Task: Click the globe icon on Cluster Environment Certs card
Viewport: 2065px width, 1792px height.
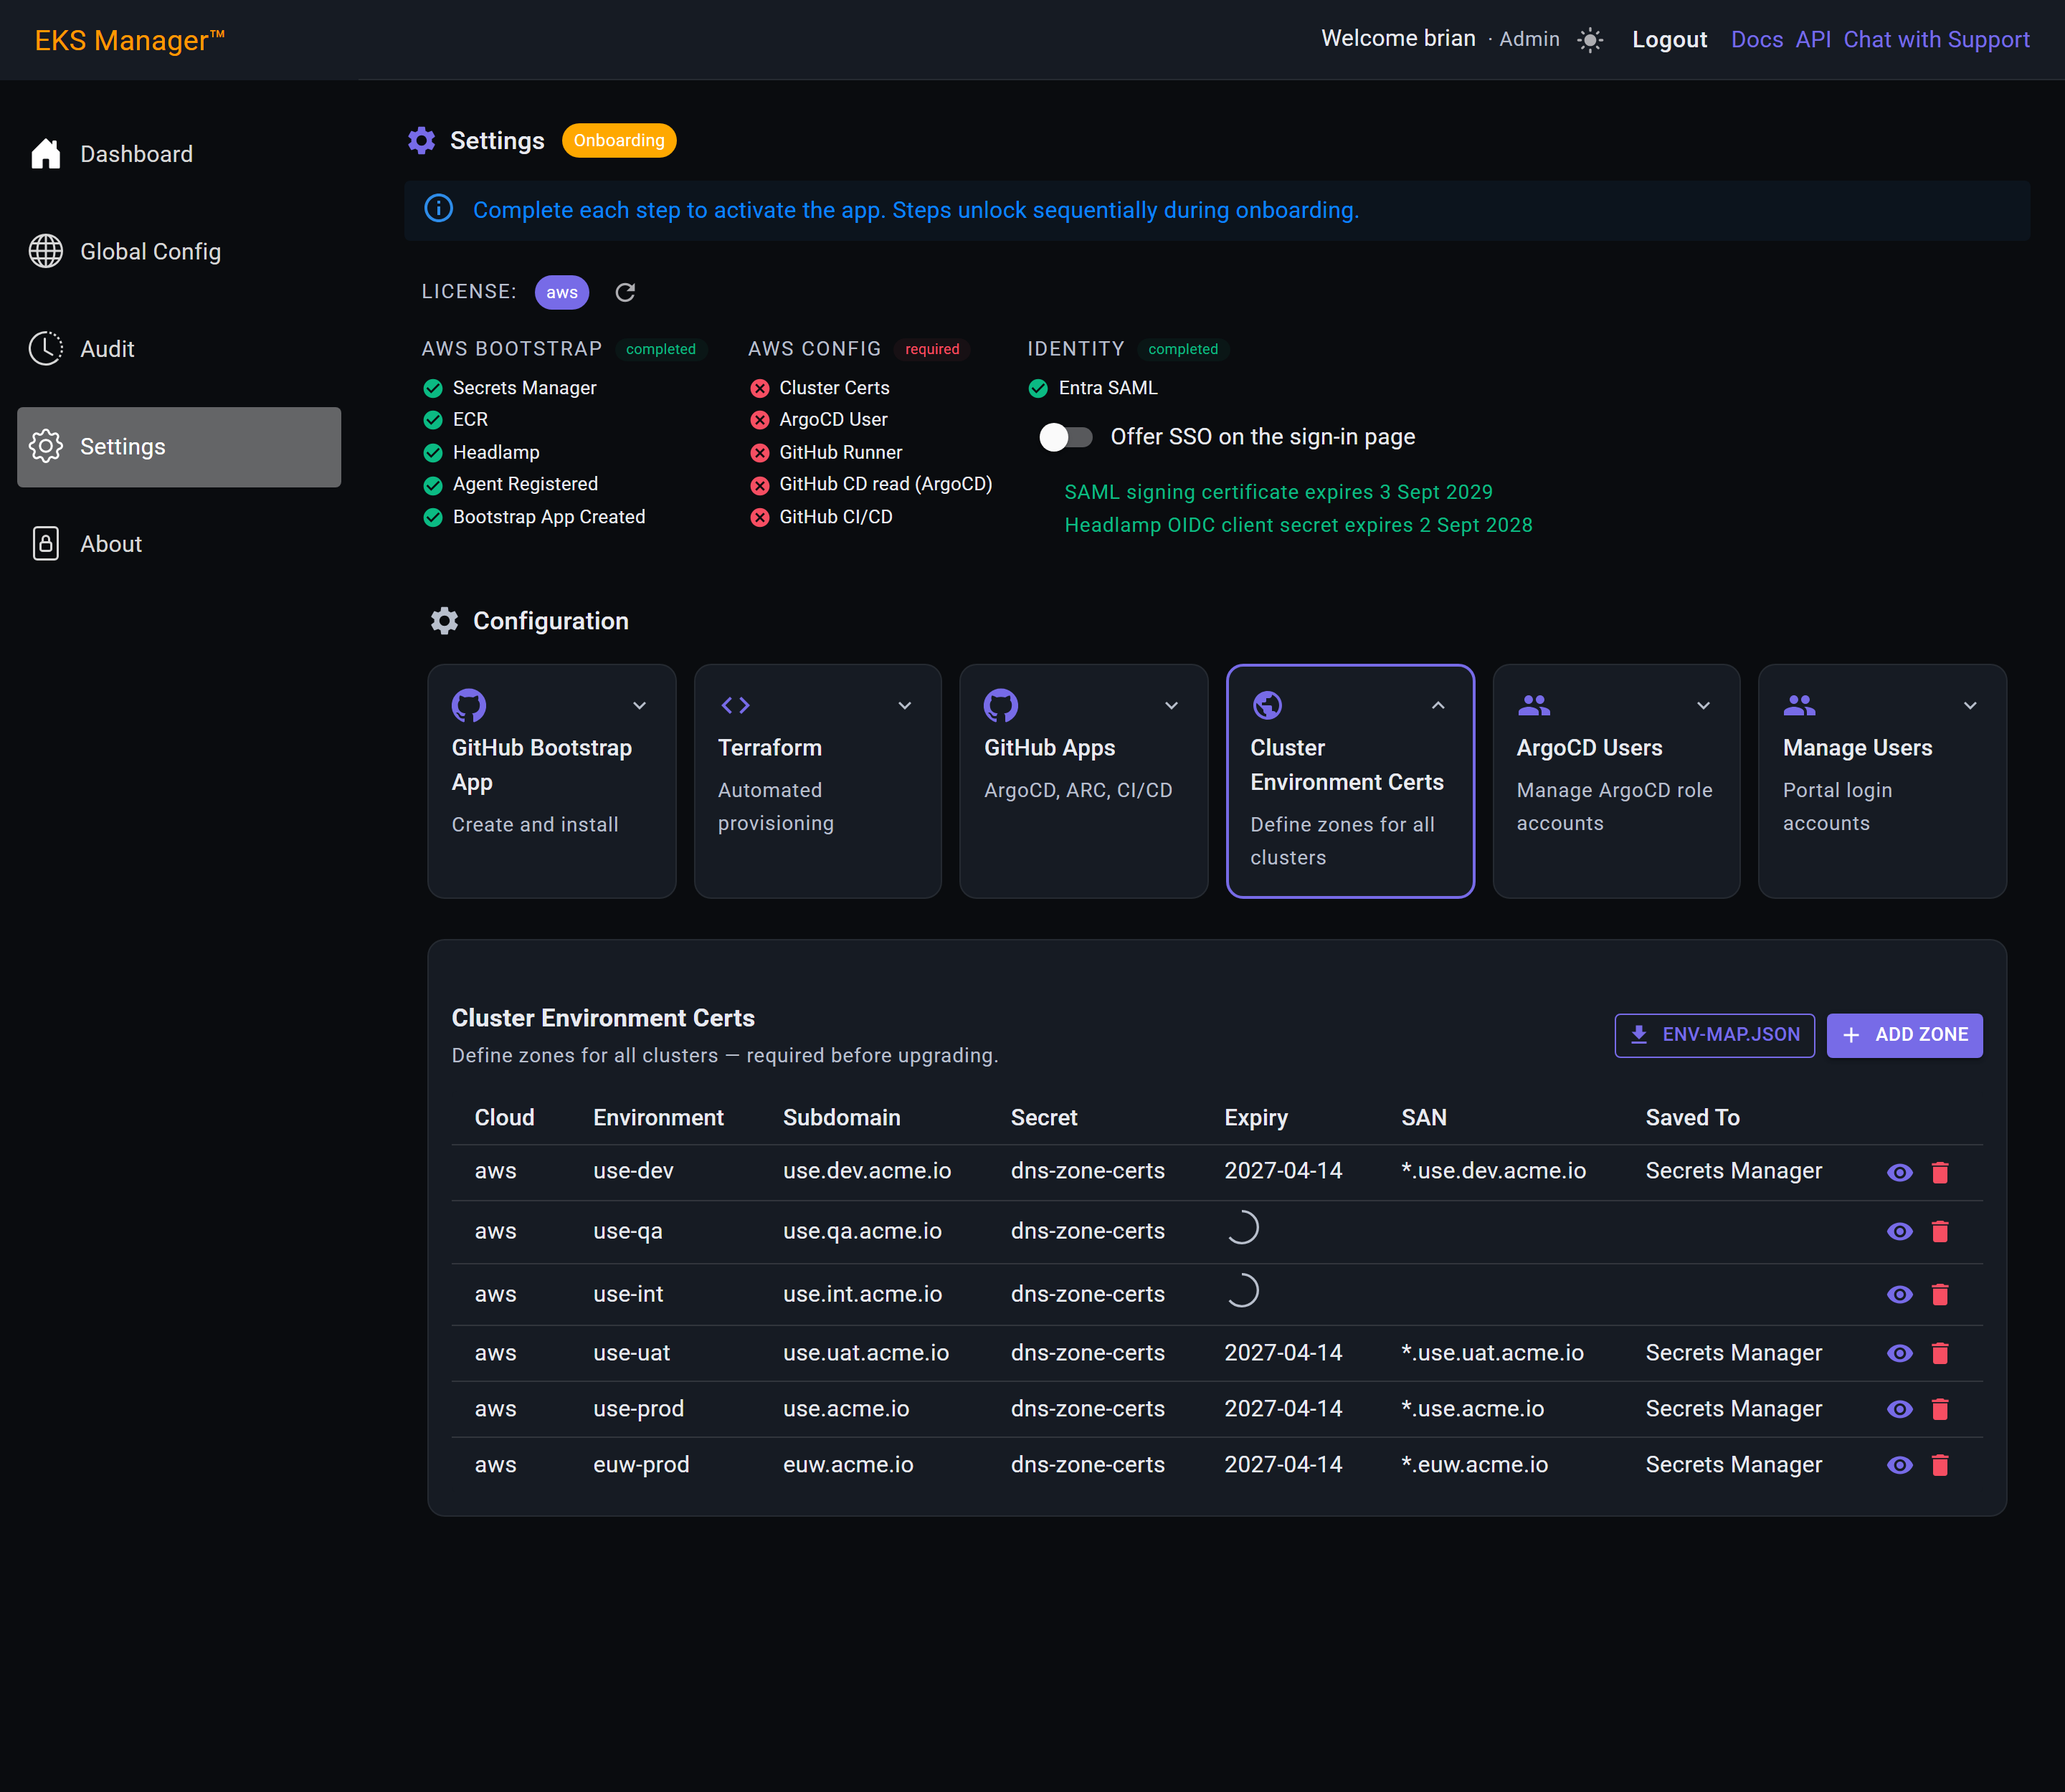Action: point(1268,705)
